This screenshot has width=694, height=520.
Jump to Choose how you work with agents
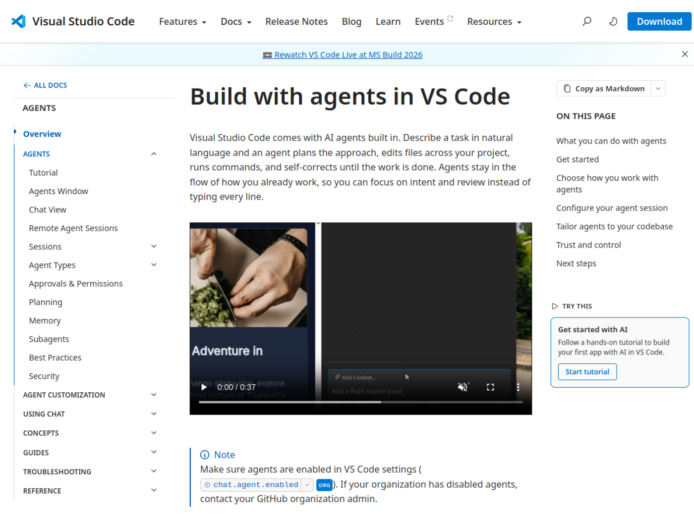607,184
